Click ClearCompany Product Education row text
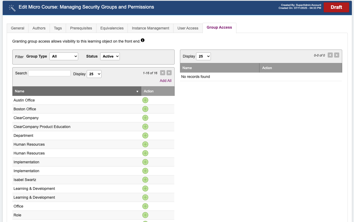Viewport: 354px width, 222px height. (x=42, y=127)
